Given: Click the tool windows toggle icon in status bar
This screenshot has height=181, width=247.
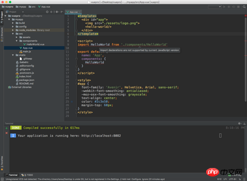Looking at the screenshot, I should coord(2,179).
